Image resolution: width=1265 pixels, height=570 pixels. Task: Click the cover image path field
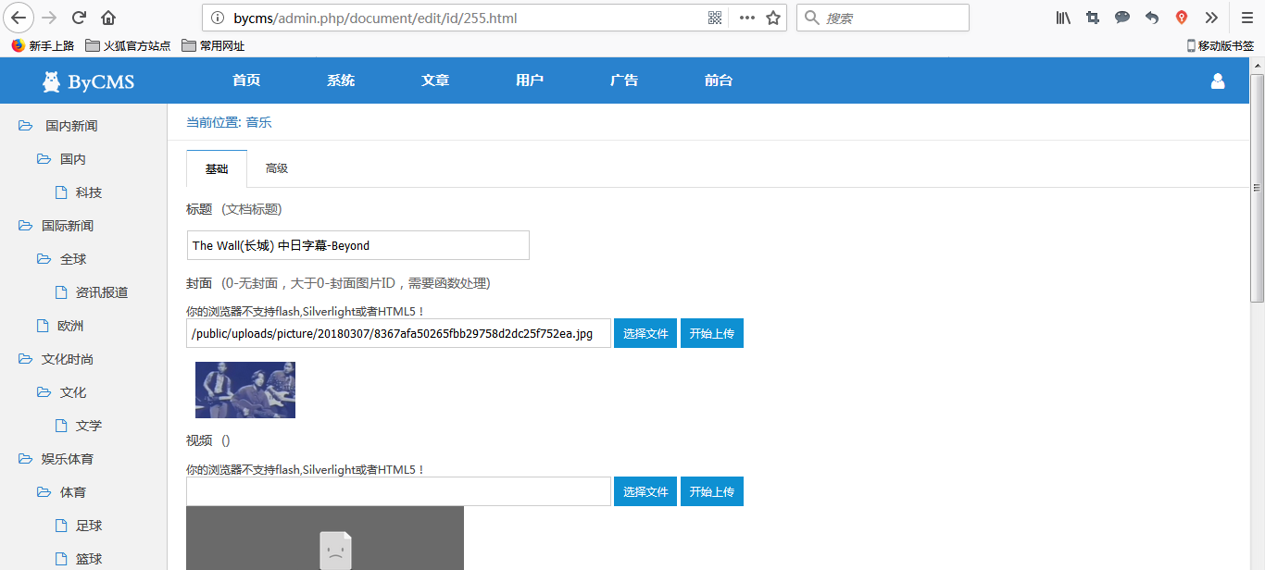pyautogui.click(x=399, y=333)
